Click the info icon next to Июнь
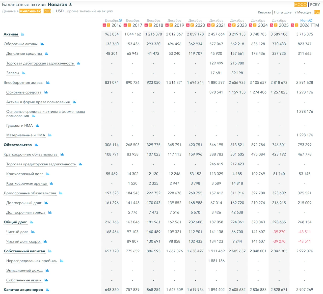 click(x=311, y=20)
